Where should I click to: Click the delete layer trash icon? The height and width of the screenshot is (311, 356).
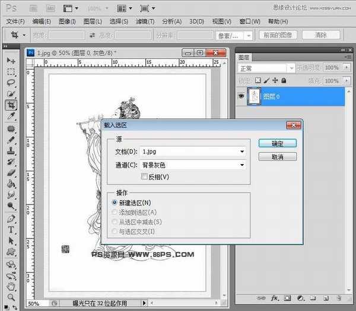coord(339,297)
